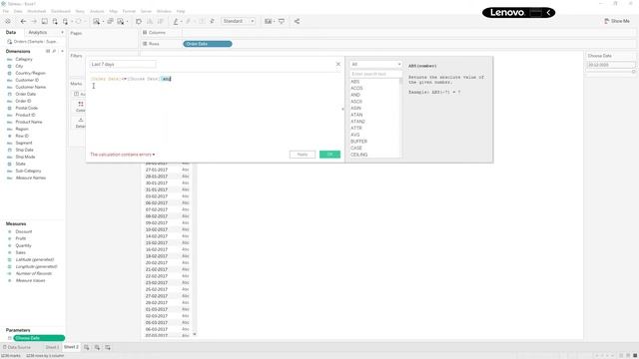The height and width of the screenshot is (359, 639).
Task: Click the Share workbook icon
Action: (297, 21)
